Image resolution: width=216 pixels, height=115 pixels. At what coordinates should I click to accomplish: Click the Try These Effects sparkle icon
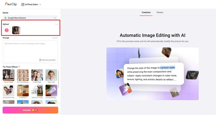pyautogui.click(x=19, y=67)
